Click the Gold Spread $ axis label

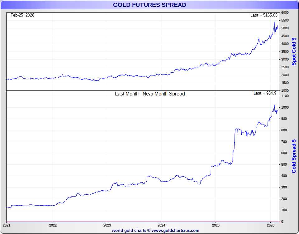tap(294, 156)
